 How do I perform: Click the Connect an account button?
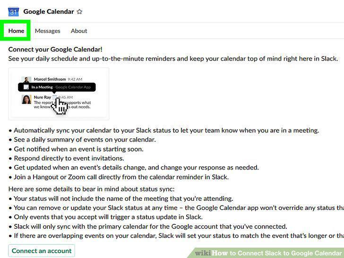coord(42,251)
